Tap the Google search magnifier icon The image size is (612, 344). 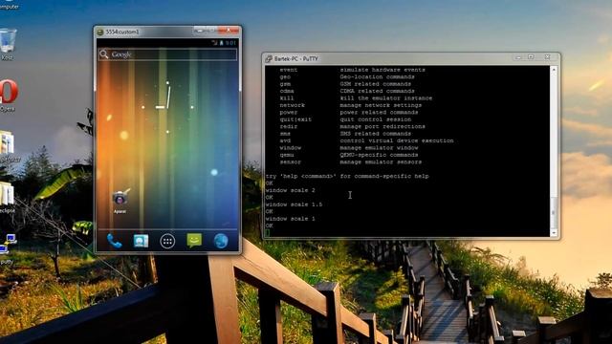[104, 54]
